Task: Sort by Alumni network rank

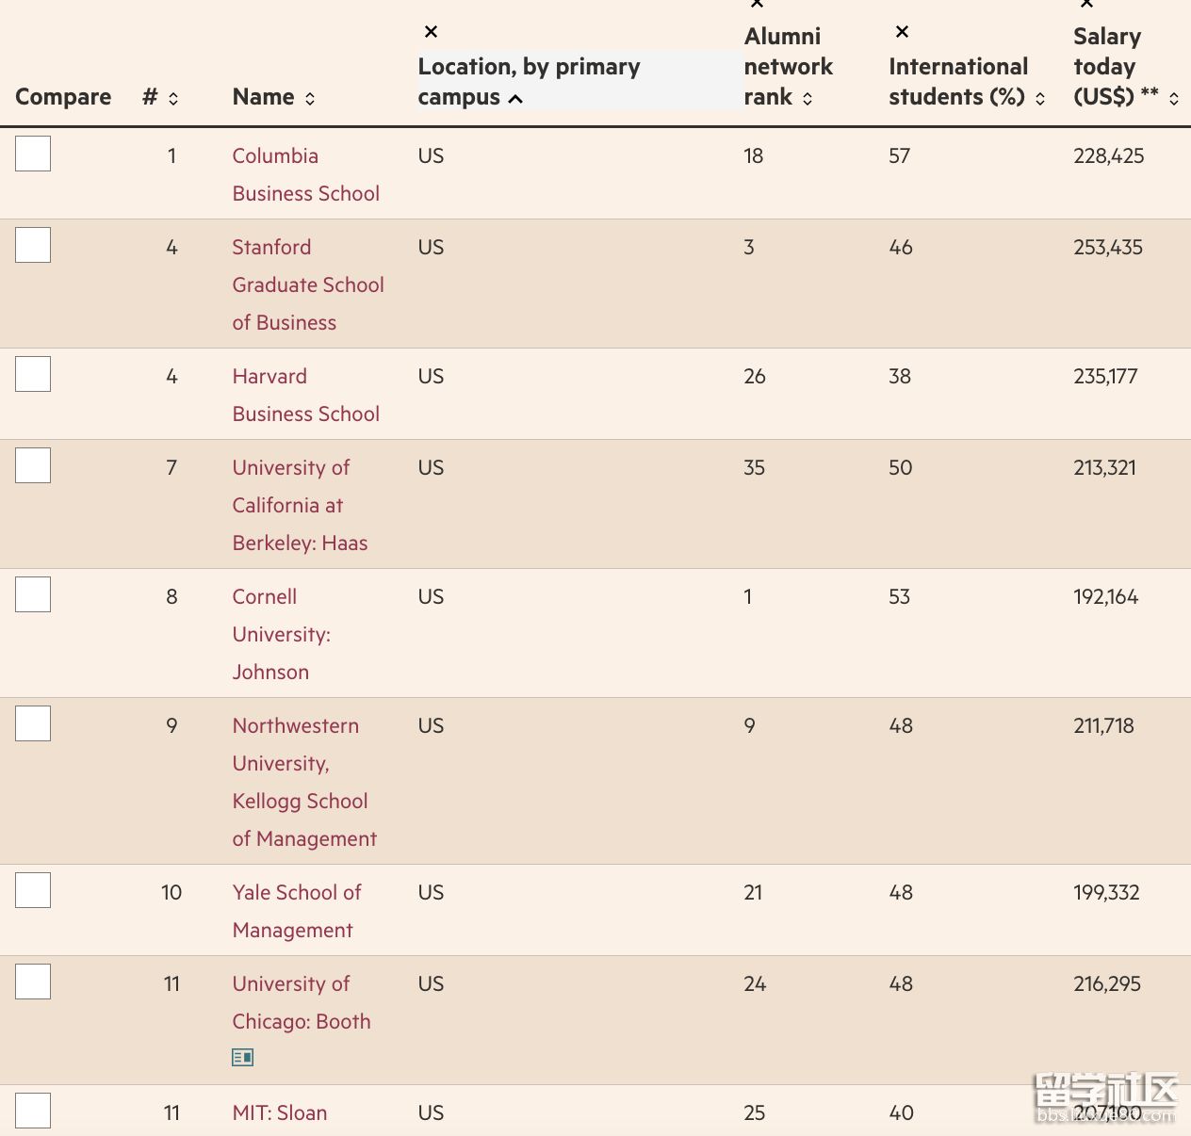Action: [x=808, y=98]
